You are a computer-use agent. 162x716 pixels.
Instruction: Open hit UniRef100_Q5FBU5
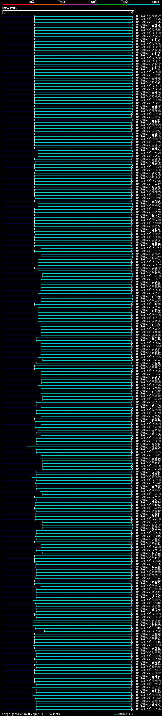(x=148, y=27)
